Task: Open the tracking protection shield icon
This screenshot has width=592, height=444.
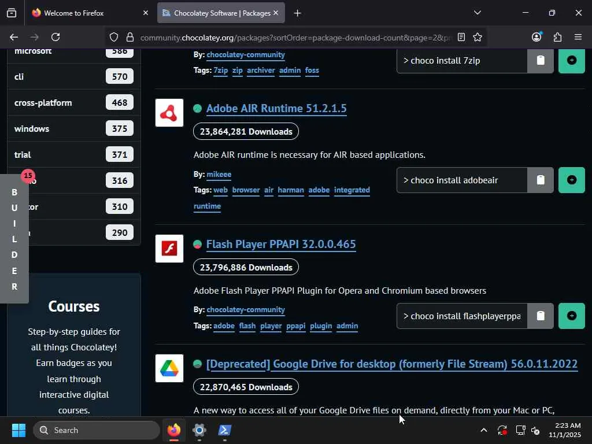Action: (x=114, y=37)
